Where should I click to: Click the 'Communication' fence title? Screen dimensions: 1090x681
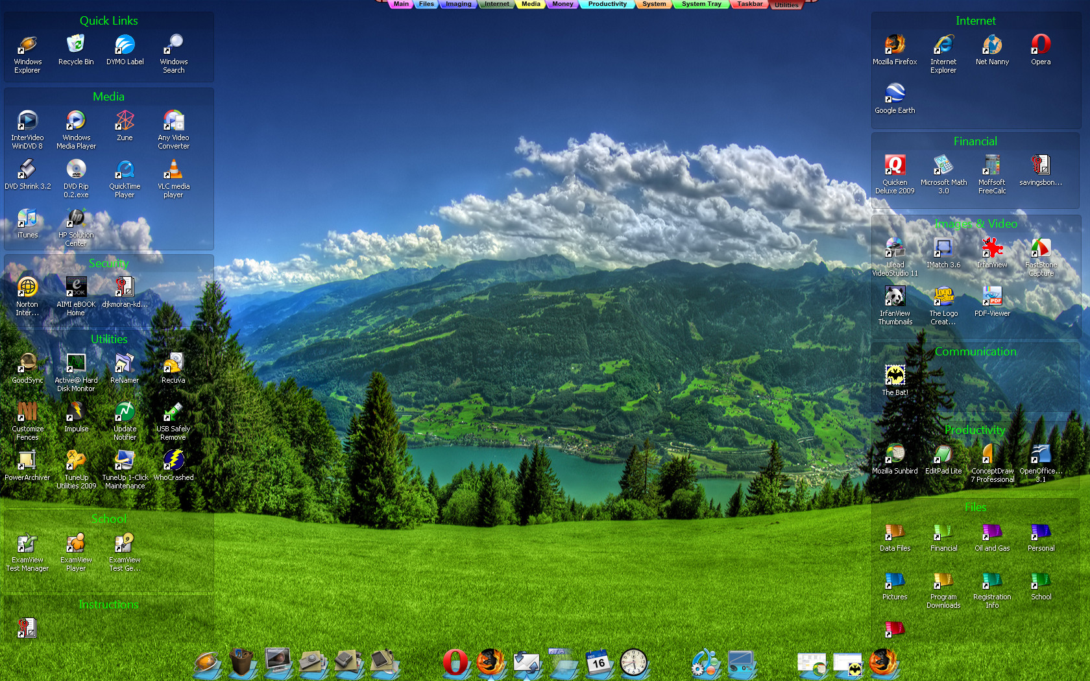(x=975, y=352)
